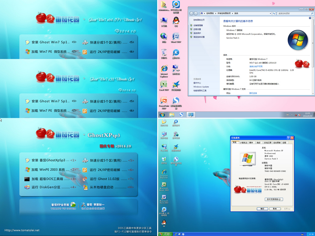Open Microsoft Excel 2003 on XP desktop
Screen dimensions: 315x236
(164, 187)
